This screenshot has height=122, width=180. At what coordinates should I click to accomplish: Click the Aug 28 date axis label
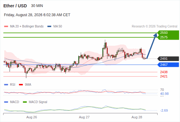tap(137, 117)
